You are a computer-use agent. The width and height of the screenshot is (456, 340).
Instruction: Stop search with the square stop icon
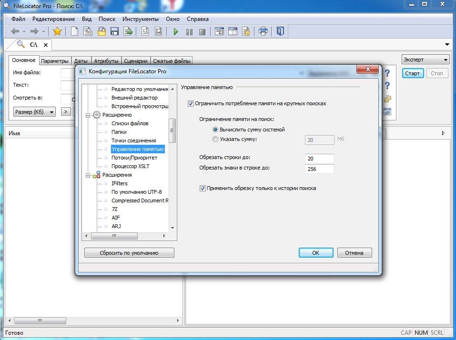(202, 32)
